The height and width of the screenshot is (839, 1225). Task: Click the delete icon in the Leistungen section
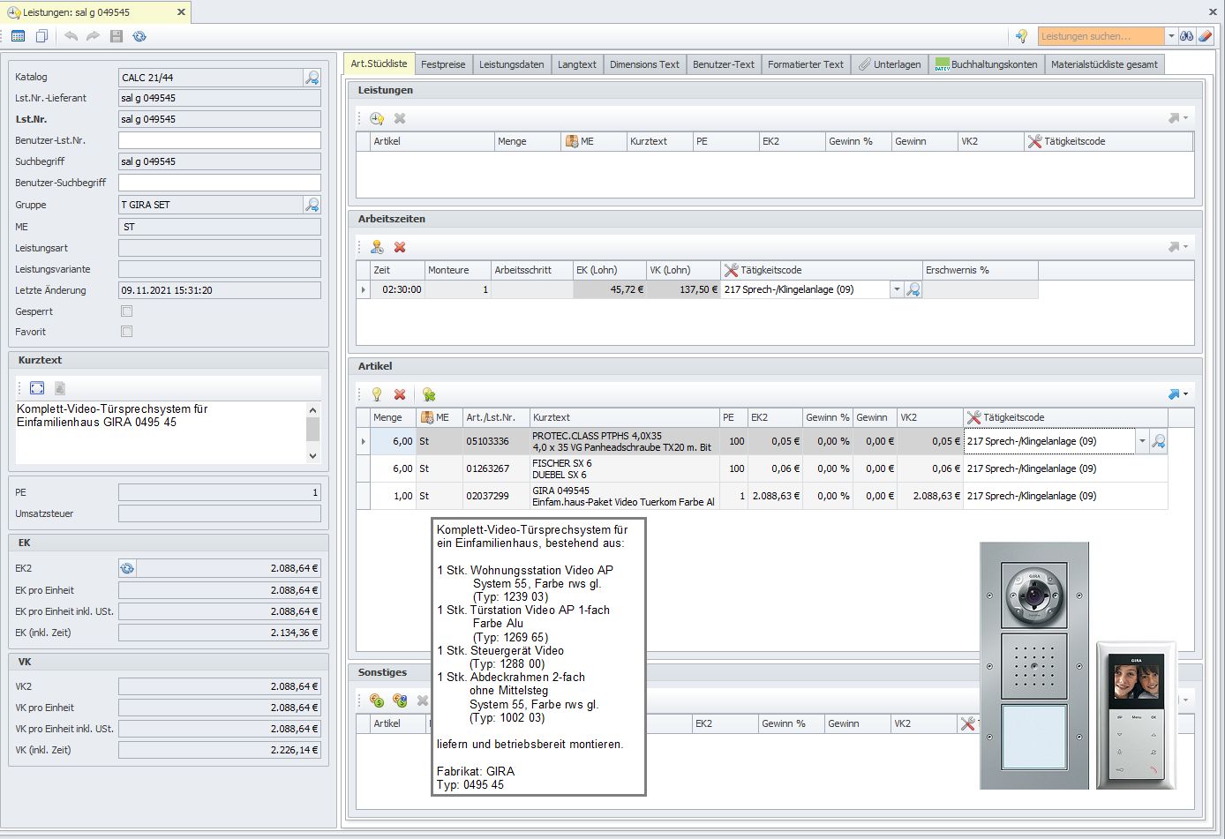point(400,118)
